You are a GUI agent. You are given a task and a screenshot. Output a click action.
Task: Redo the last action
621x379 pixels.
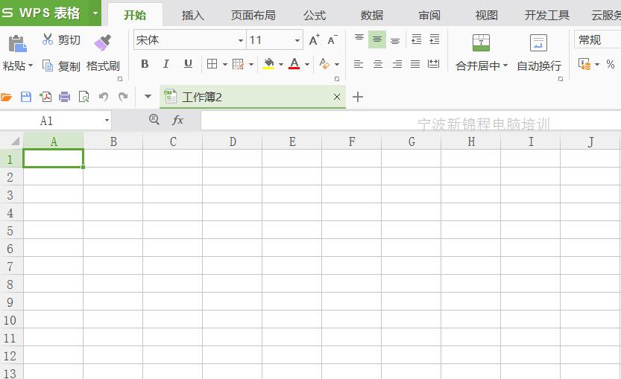pos(123,97)
